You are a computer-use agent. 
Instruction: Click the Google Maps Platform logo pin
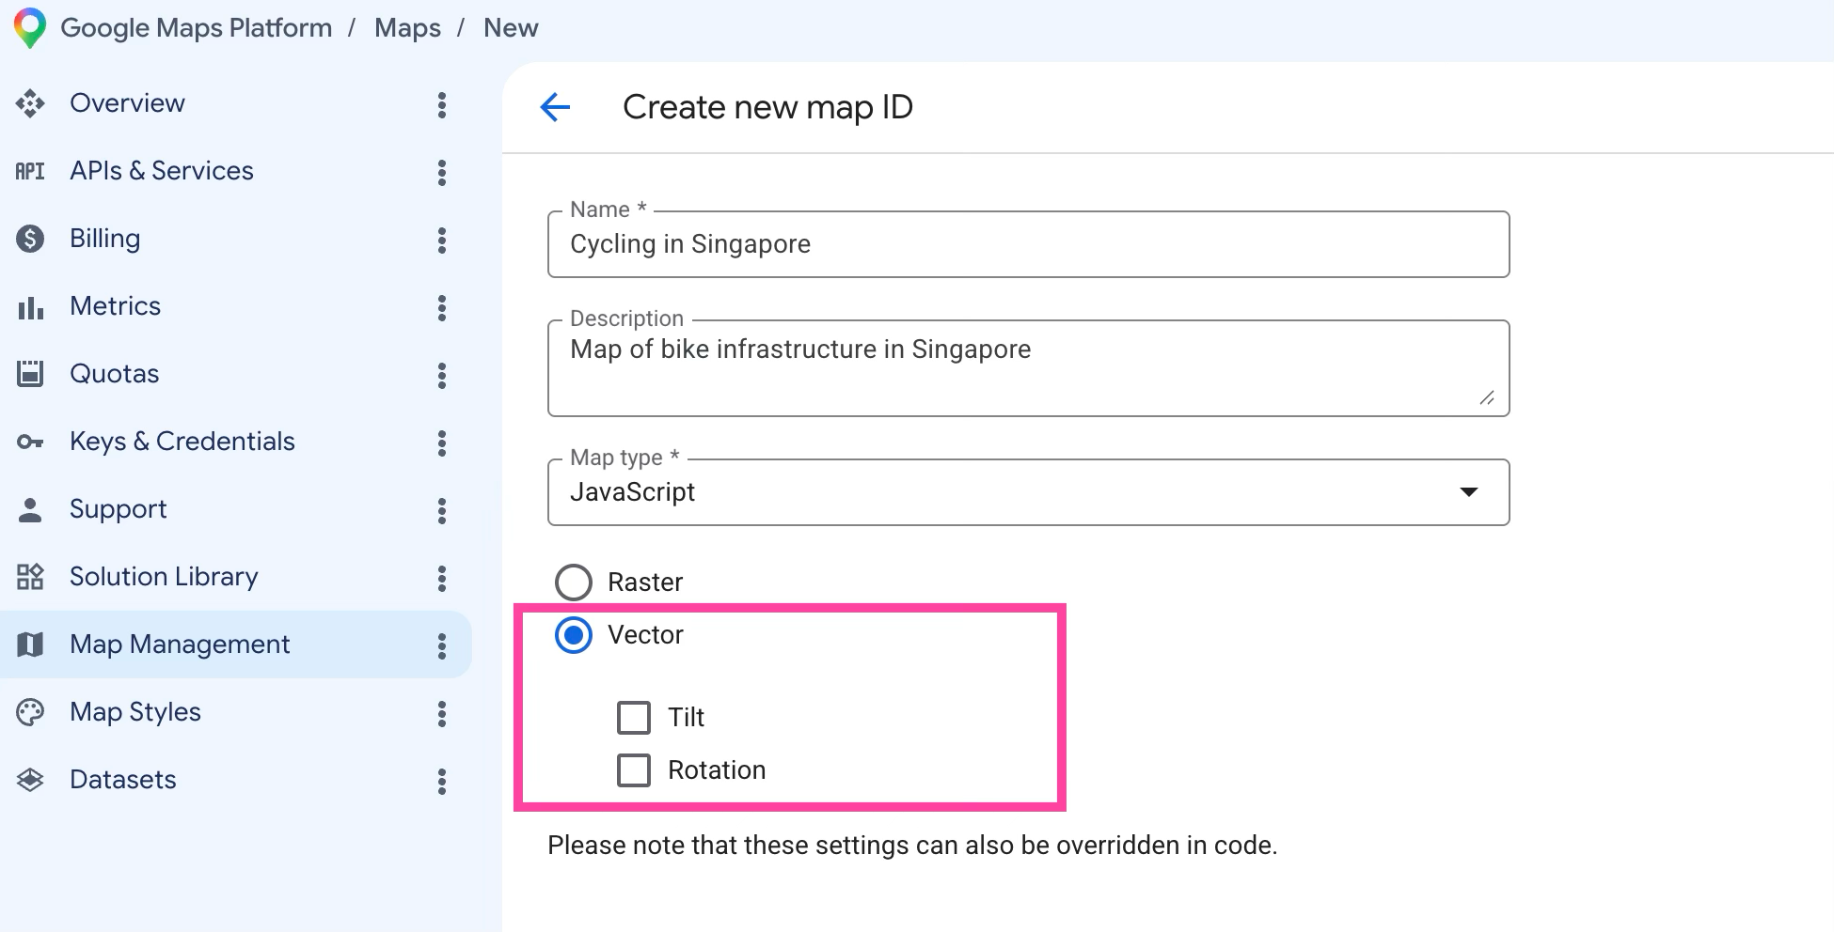(30, 28)
